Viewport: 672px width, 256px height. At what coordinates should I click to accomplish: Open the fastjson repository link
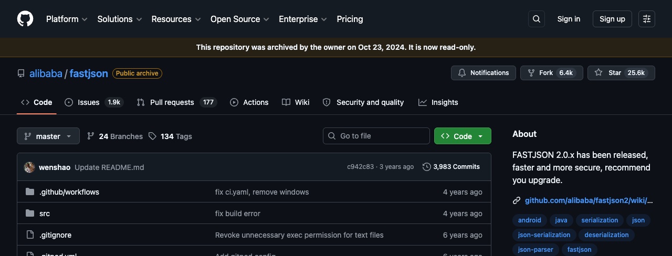tap(89, 73)
